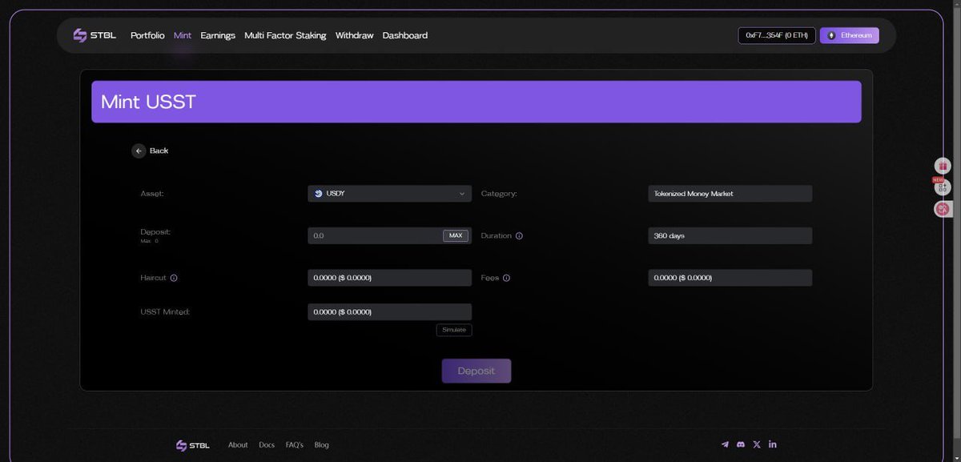Click the Simulate button
The width and height of the screenshot is (961, 462).
454,330
